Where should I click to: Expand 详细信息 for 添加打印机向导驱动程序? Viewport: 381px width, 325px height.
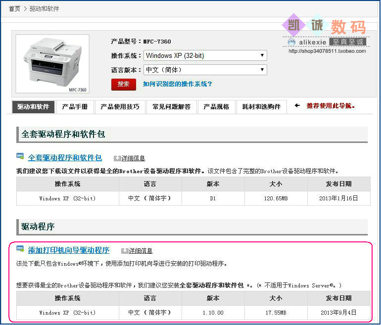[141, 251]
